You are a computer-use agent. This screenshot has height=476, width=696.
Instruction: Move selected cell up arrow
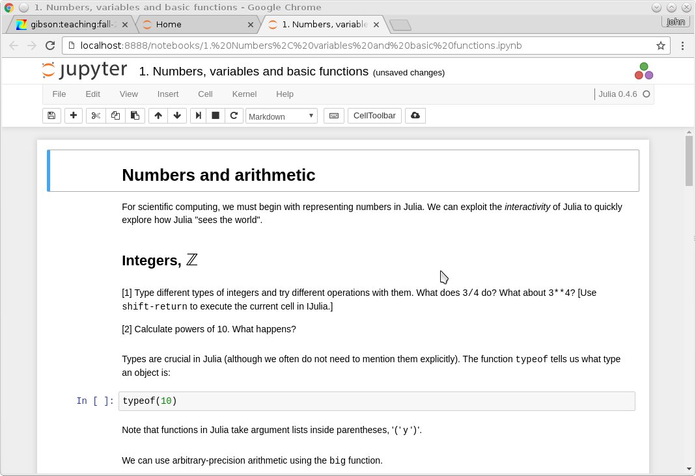click(158, 116)
